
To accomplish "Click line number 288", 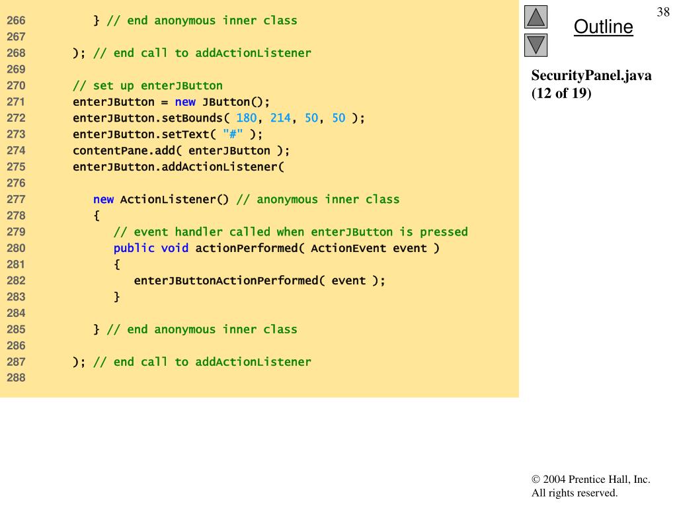I will [16, 378].
